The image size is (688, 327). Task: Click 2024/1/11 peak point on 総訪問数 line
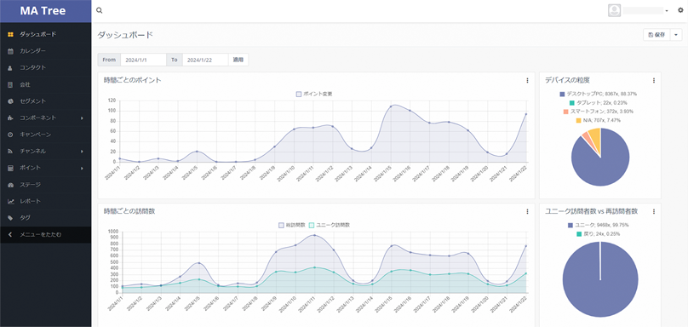click(314, 236)
